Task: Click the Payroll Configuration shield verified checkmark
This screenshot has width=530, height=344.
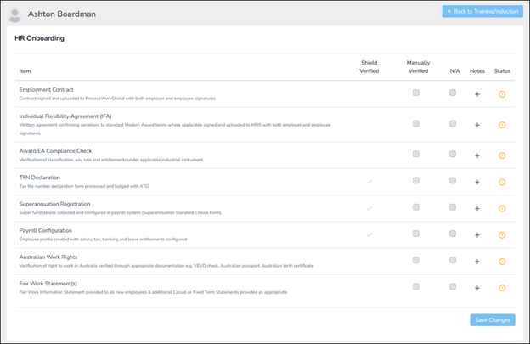Action: [369, 234]
